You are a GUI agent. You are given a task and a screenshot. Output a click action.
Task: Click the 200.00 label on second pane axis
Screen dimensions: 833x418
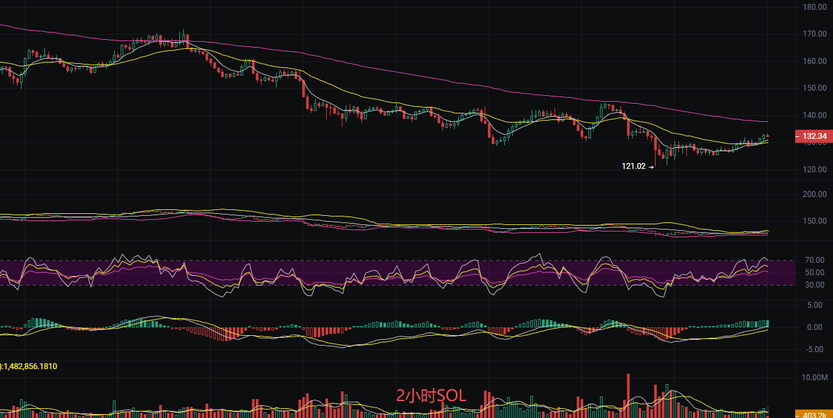coord(815,194)
